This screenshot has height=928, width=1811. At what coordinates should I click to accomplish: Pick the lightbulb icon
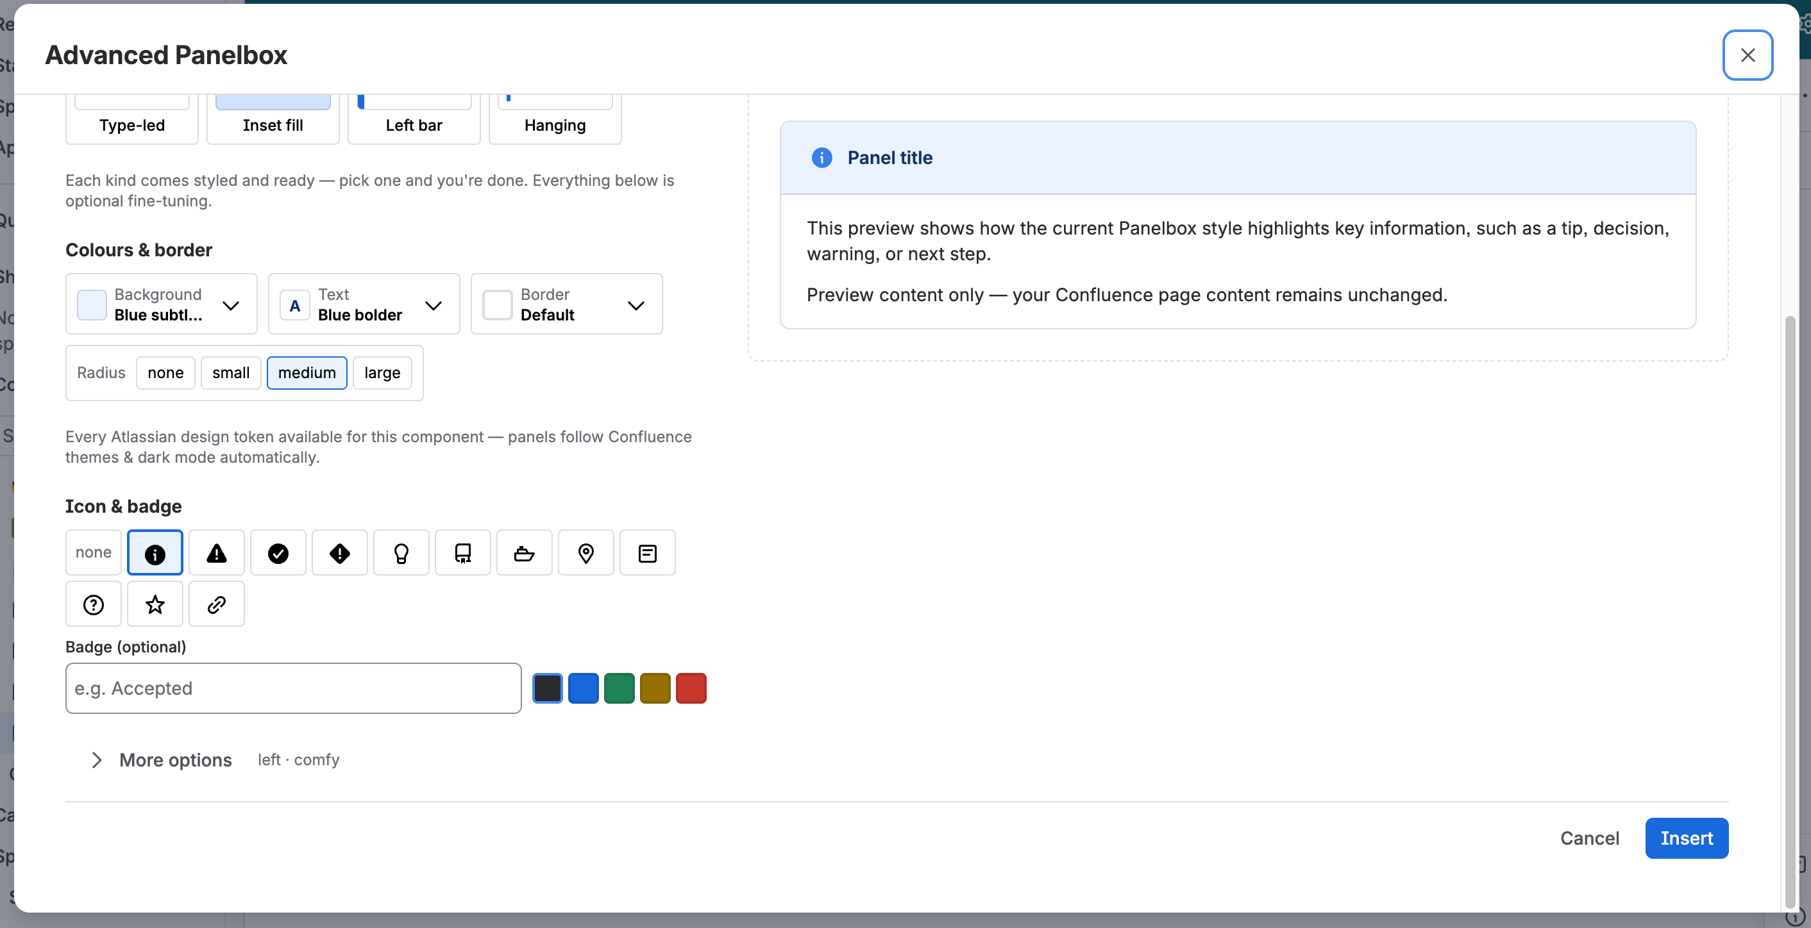[401, 553]
